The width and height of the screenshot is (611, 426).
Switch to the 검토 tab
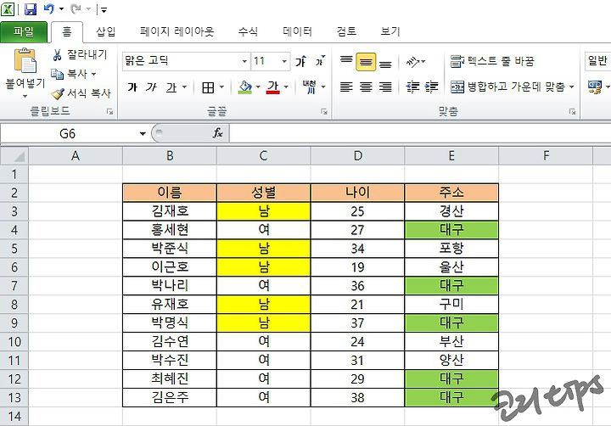click(x=346, y=31)
